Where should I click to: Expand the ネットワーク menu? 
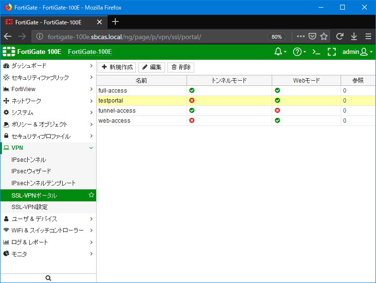point(48,101)
